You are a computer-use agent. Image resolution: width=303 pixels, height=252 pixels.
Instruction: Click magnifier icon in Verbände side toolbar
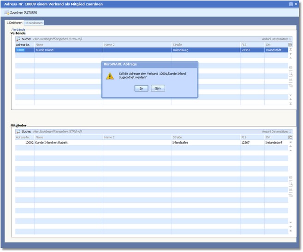(291, 74)
